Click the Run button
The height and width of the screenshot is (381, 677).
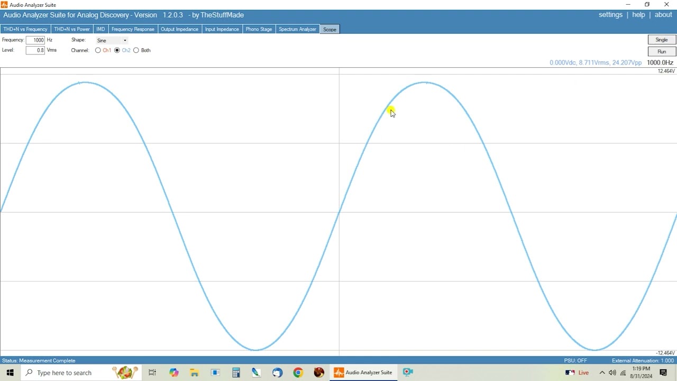[x=662, y=51]
